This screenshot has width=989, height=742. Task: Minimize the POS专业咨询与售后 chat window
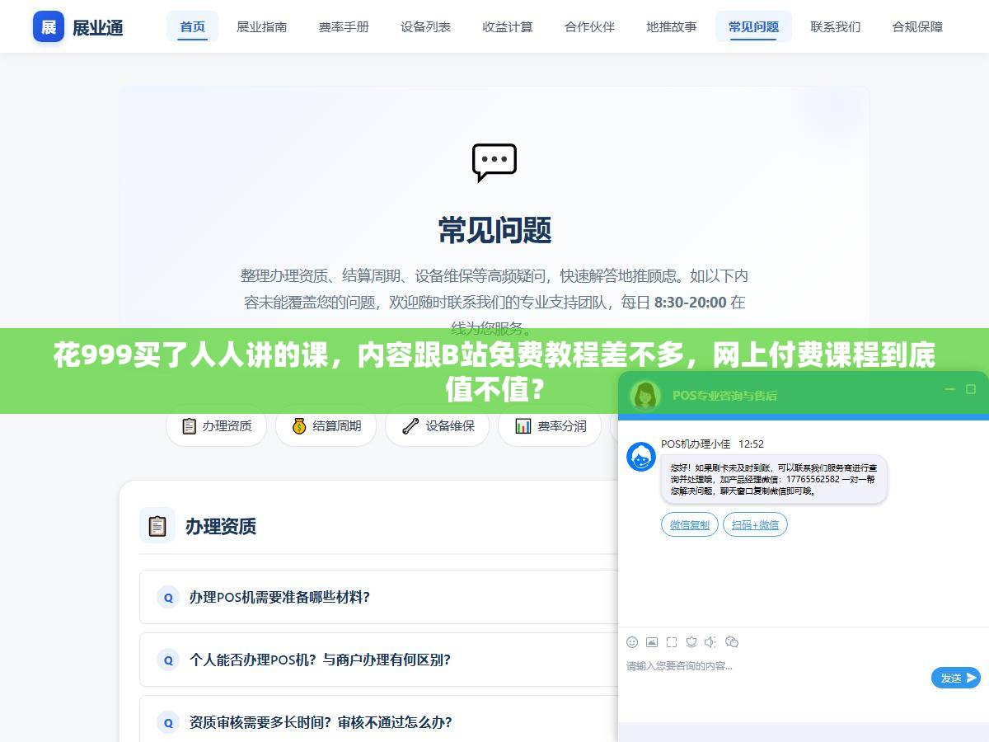coord(950,389)
